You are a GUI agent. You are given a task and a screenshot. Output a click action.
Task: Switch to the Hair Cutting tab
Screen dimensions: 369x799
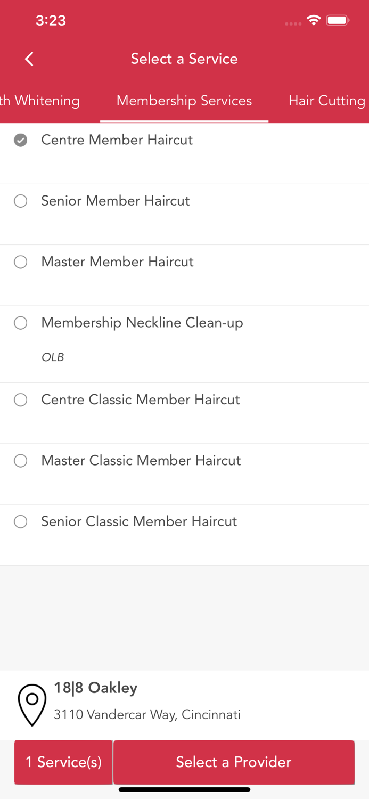tap(326, 101)
